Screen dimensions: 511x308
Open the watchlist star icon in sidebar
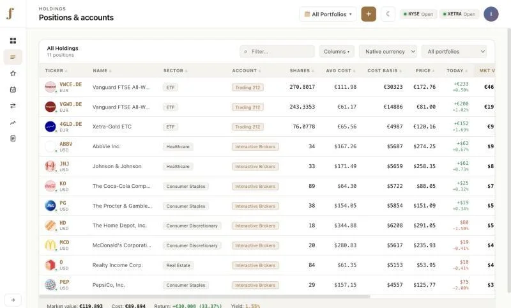(x=13, y=73)
